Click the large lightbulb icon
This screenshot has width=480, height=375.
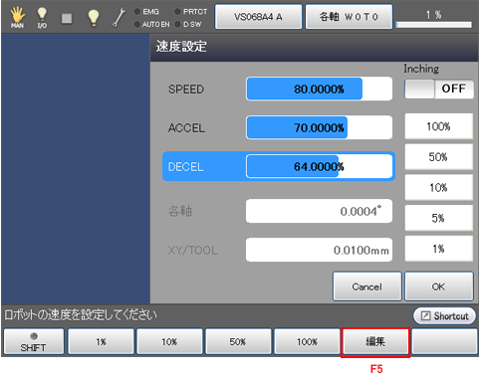point(94,18)
